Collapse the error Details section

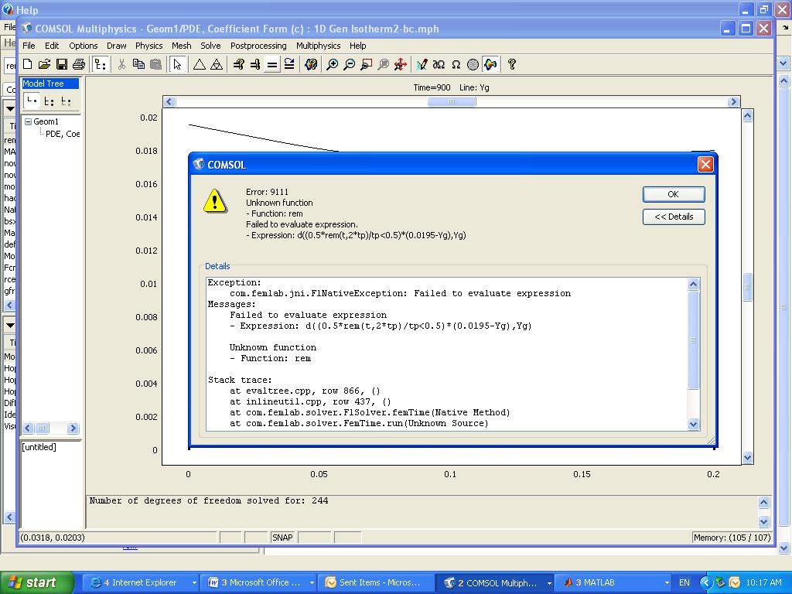click(673, 217)
